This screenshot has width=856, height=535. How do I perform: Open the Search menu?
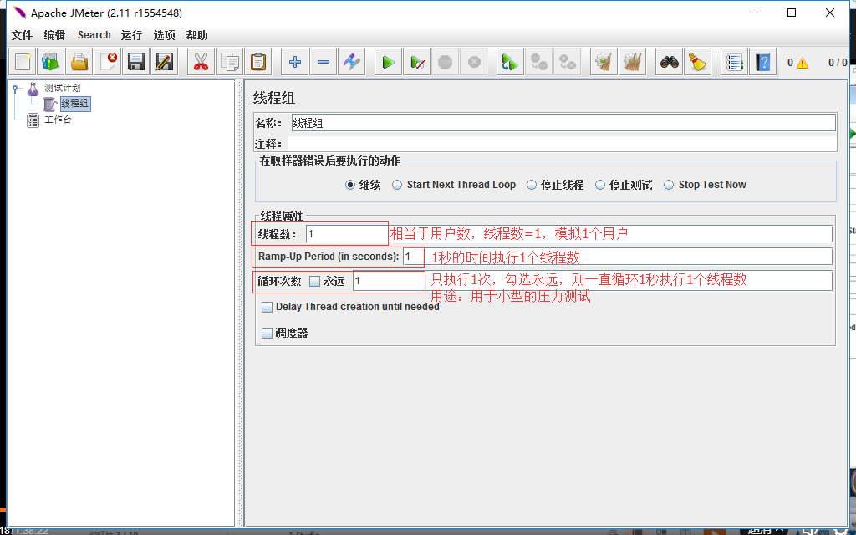94,35
